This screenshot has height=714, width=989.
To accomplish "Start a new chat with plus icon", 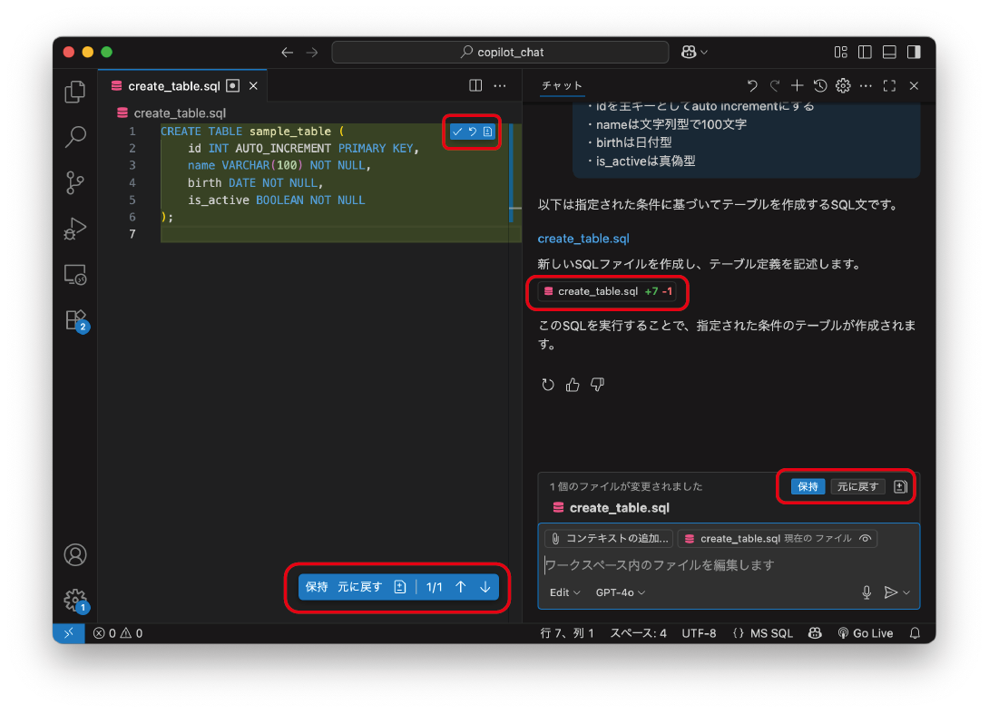I will point(798,86).
